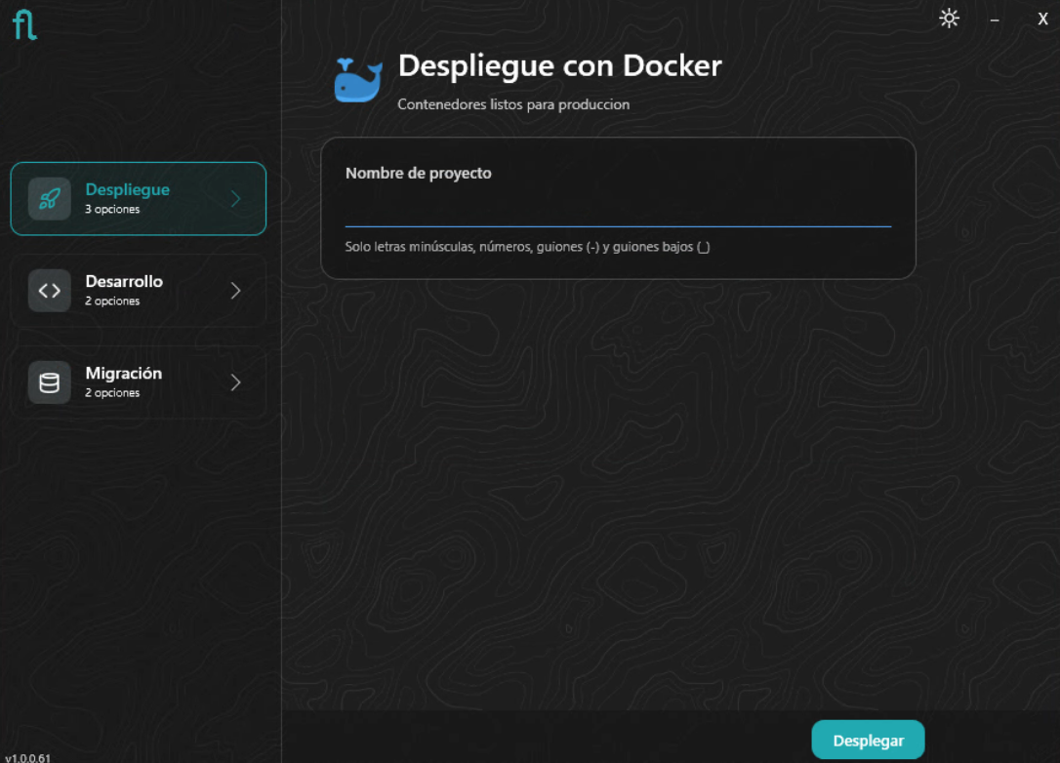Click the Despliegue rocket icon
Image resolution: width=1060 pixels, height=763 pixels.
[50, 199]
